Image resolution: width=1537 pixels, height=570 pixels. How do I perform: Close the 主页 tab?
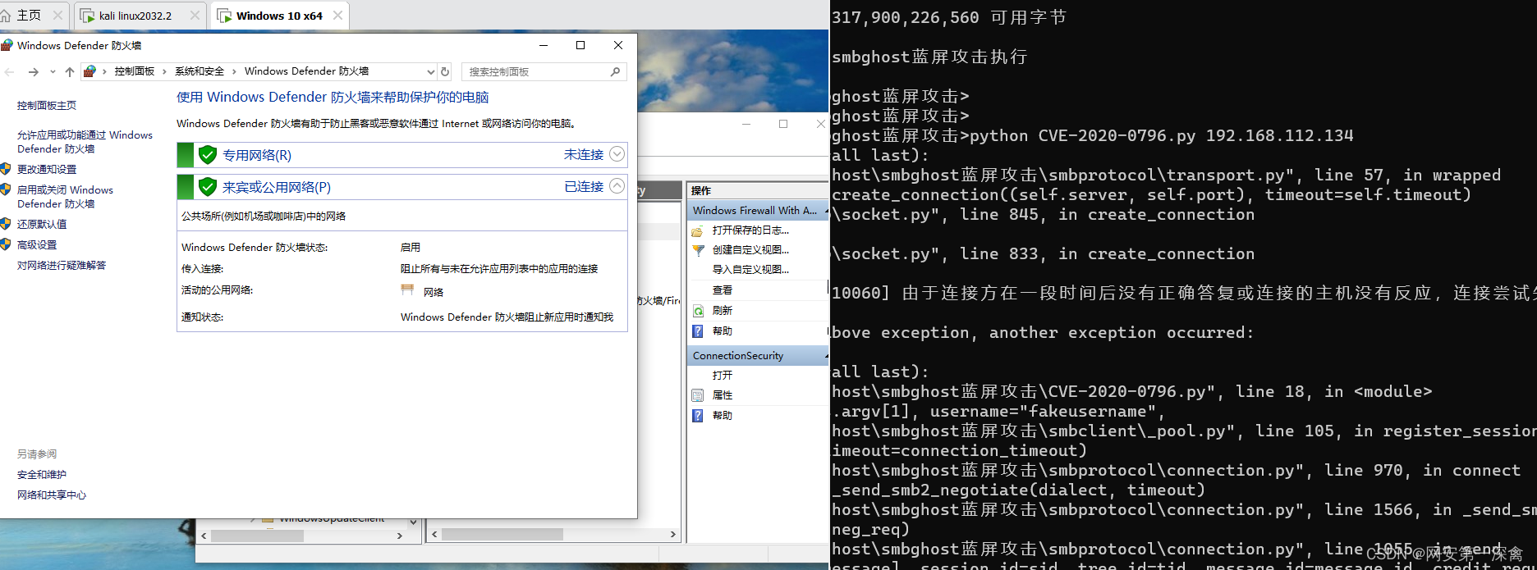[x=57, y=16]
